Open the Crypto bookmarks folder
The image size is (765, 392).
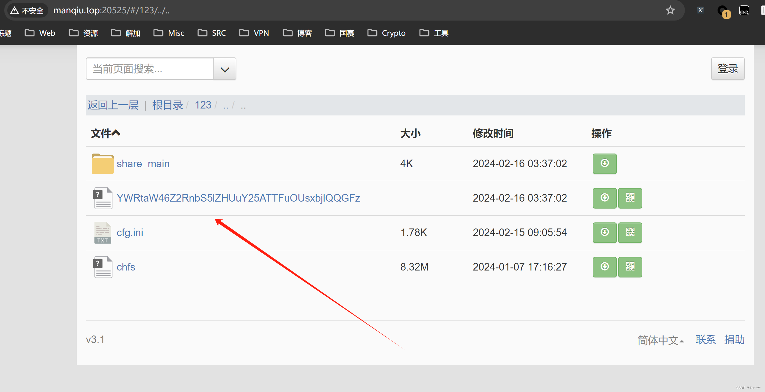tap(386, 33)
